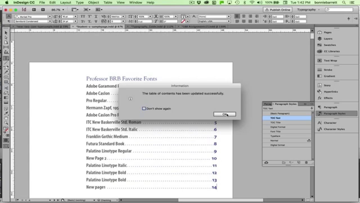Toggle the All Caps TT button

click(x=83, y=17)
